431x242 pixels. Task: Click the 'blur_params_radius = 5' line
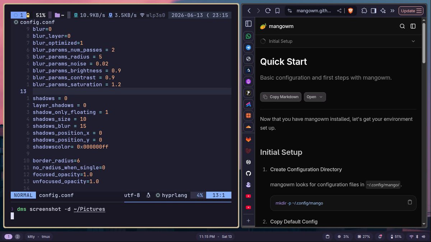pyautogui.click(x=68, y=57)
